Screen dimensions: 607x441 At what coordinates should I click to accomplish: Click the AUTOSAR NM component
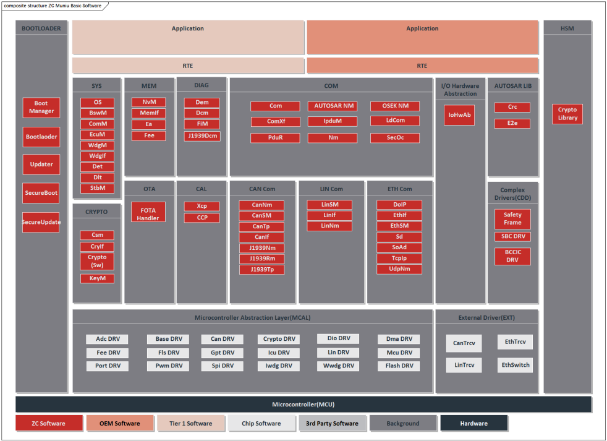(x=332, y=106)
